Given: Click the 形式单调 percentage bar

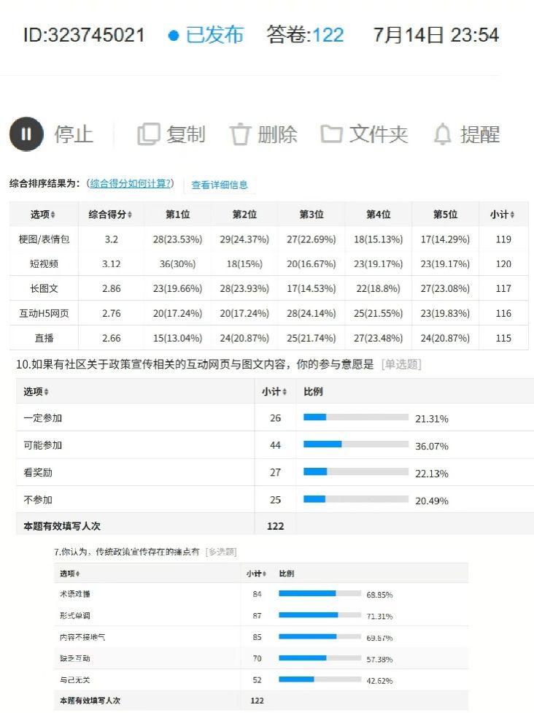Looking at the screenshot, I should click(320, 615).
